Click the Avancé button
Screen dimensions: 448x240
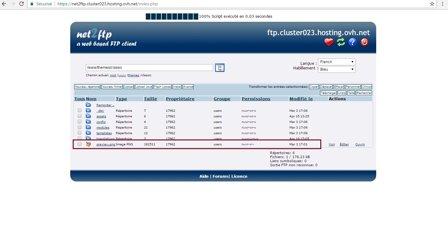(188, 87)
